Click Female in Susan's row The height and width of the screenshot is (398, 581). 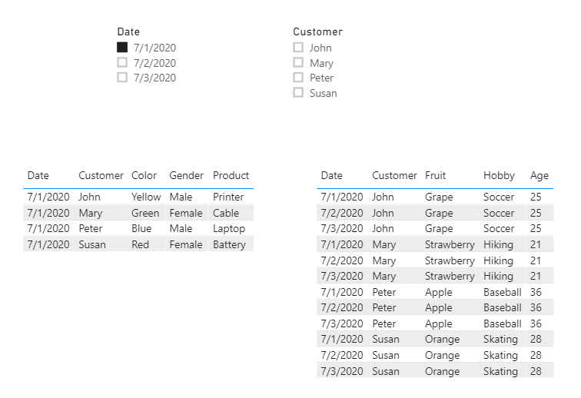186,244
